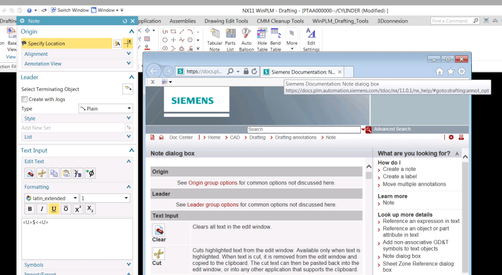Click the Create a note link
The width and height of the screenshot is (502, 275).
[399, 169]
